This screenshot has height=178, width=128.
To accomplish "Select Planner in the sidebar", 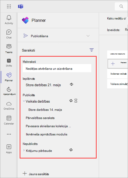I will coord(9,77).
